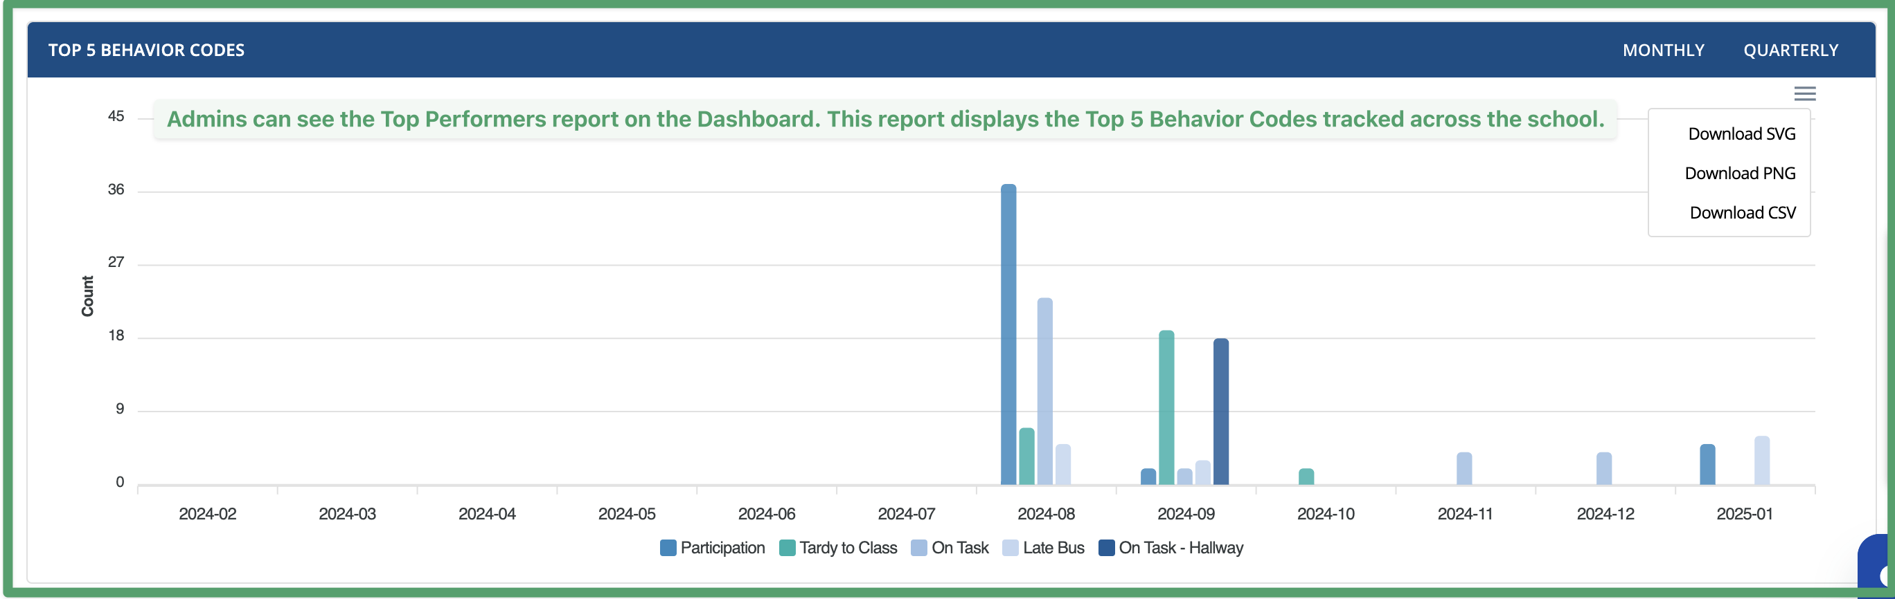Open the blue chat widget icon
The height and width of the screenshot is (599, 1895).
tap(1878, 566)
